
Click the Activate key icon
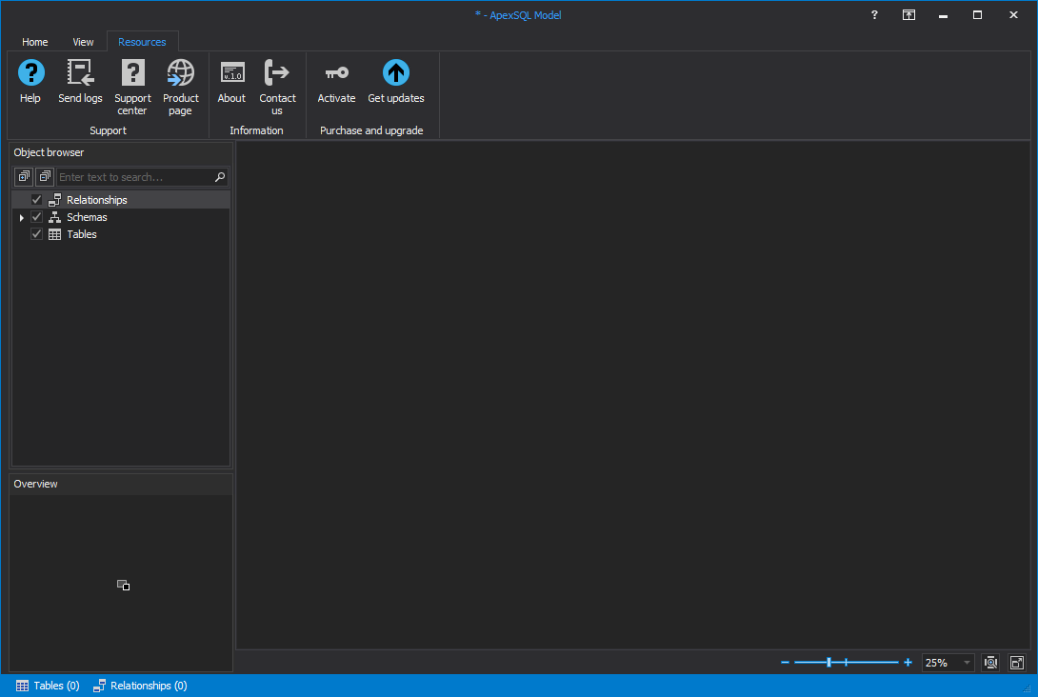click(336, 72)
